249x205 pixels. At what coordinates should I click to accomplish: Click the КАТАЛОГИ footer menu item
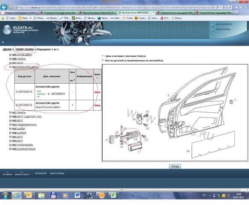41,173
